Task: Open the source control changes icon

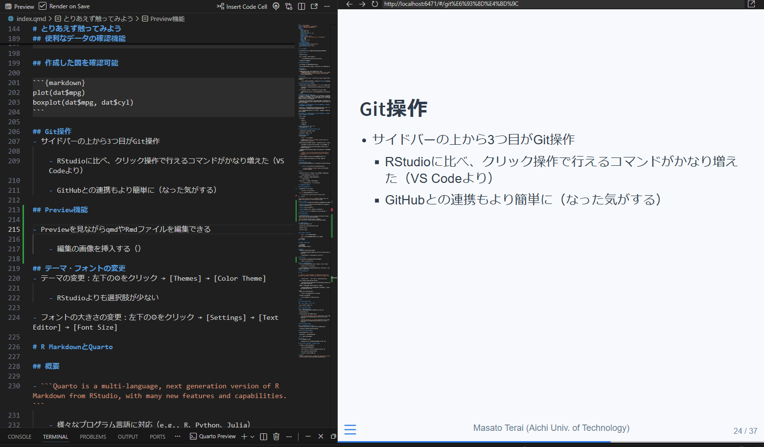Action: tap(289, 6)
